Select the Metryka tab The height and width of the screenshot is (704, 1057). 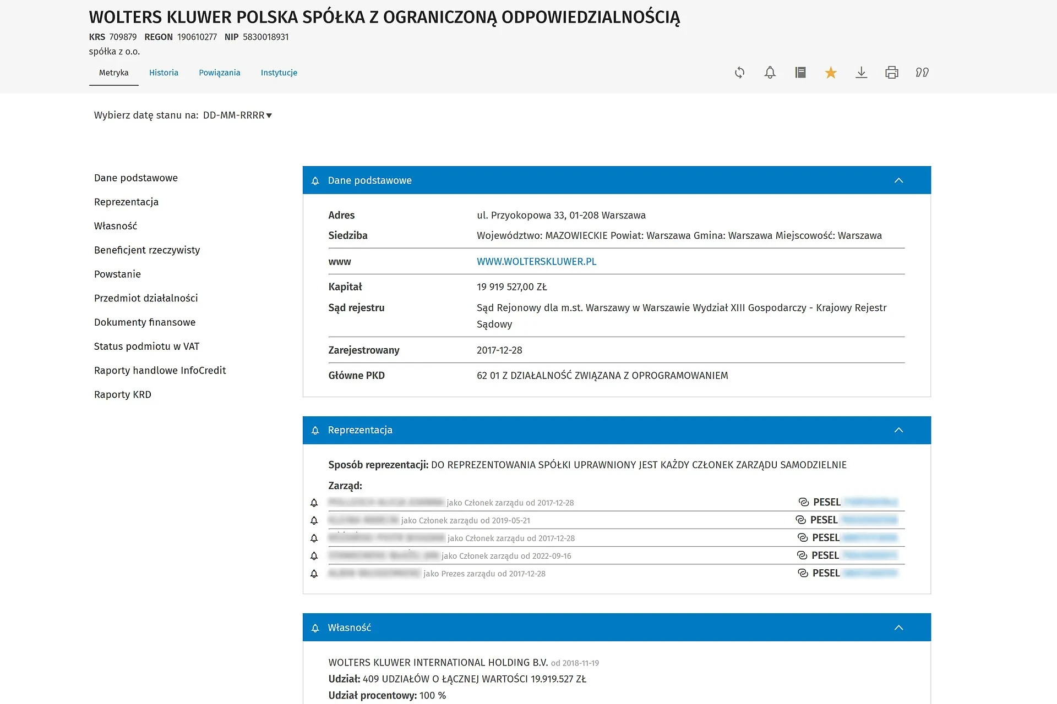pyautogui.click(x=114, y=73)
